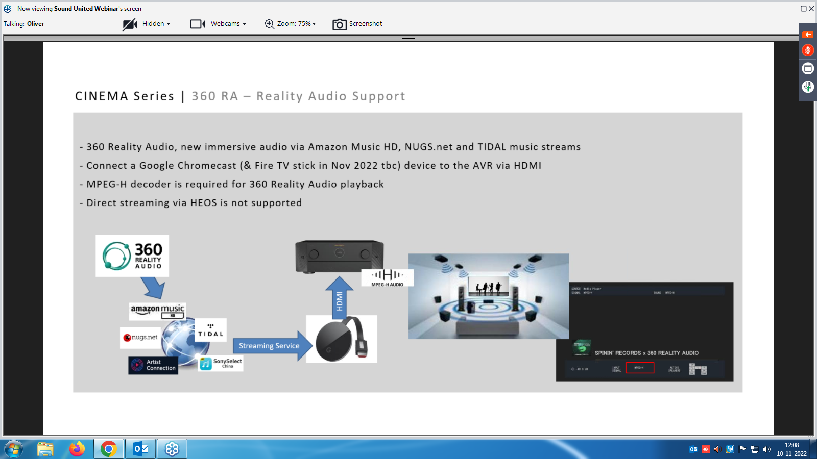This screenshot has width=817, height=459.
Task: Click the orange speaker tray icon
Action: pos(717,449)
